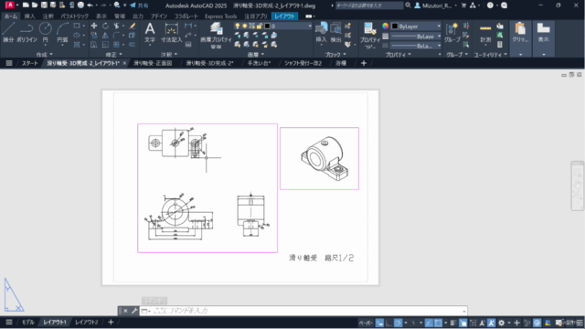Click the Rotate tool in the Modify panel

(106, 26)
